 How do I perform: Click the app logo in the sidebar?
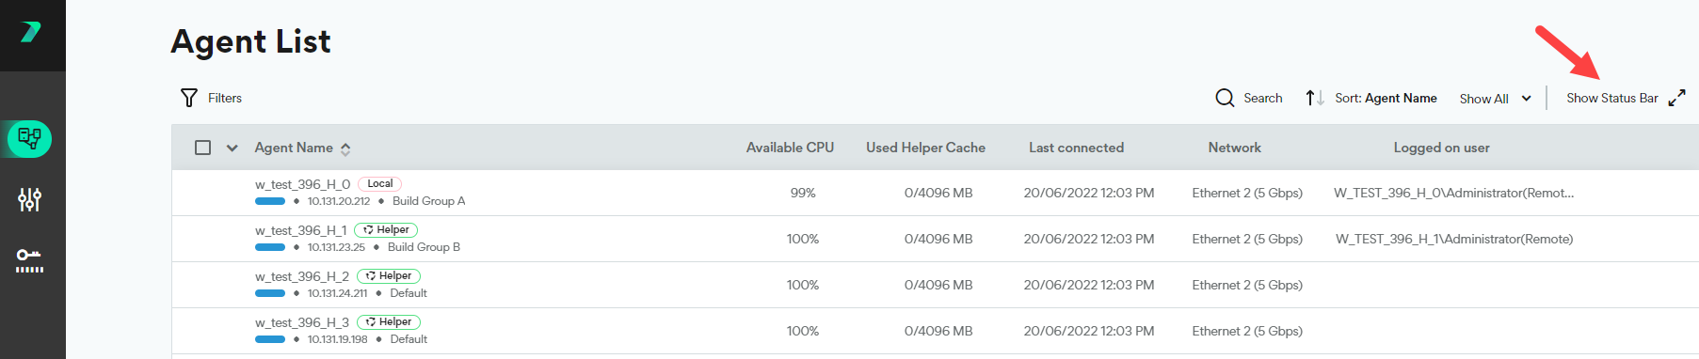tap(30, 32)
